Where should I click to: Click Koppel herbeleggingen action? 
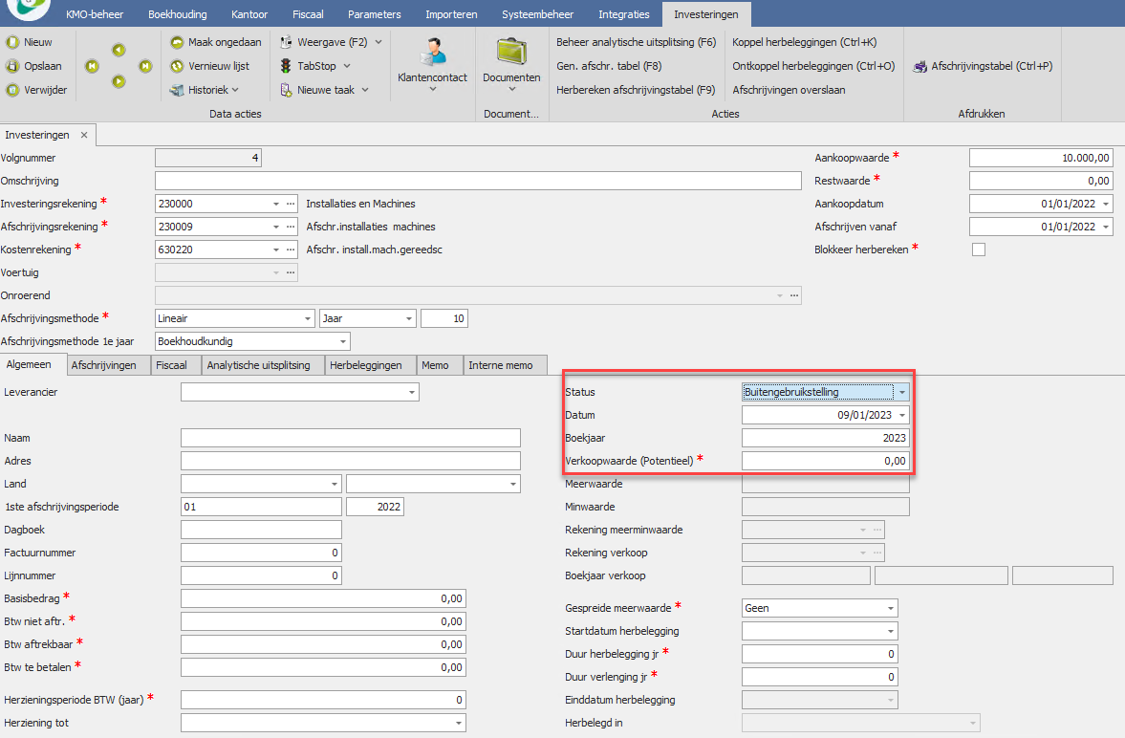[804, 42]
